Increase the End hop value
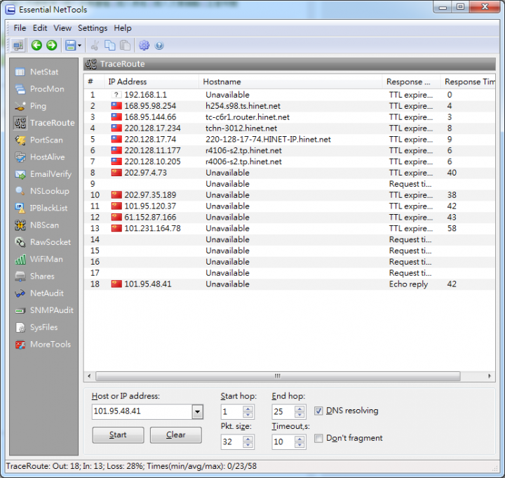The image size is (505, 478). (x=299, y=409)
